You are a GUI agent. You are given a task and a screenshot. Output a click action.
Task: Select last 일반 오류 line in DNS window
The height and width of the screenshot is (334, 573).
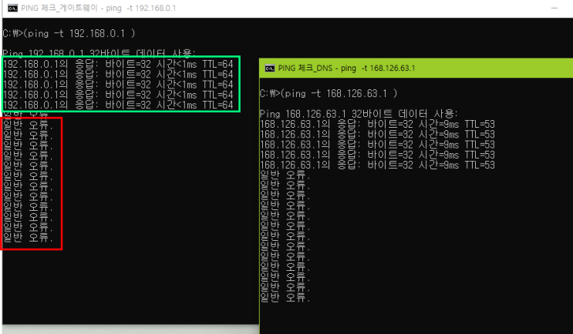click(285, 298)
